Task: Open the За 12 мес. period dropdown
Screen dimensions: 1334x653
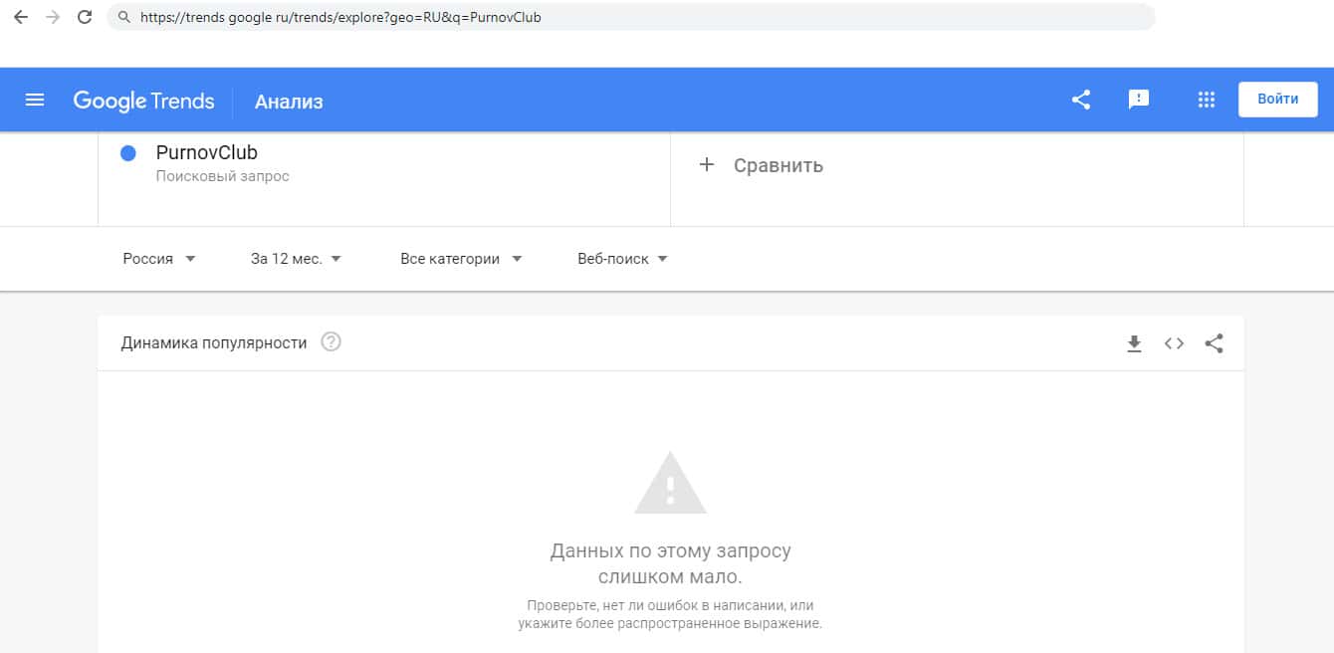Action: (x=296, y=259)
